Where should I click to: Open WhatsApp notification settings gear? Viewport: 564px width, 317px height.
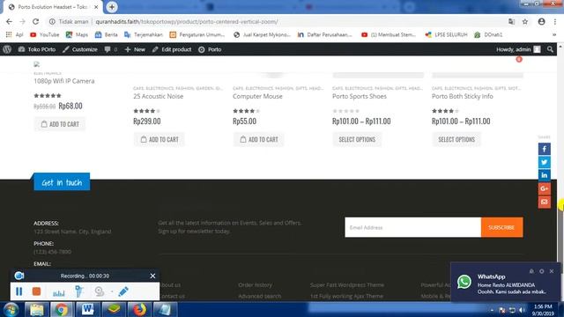[x=541, y=271]
